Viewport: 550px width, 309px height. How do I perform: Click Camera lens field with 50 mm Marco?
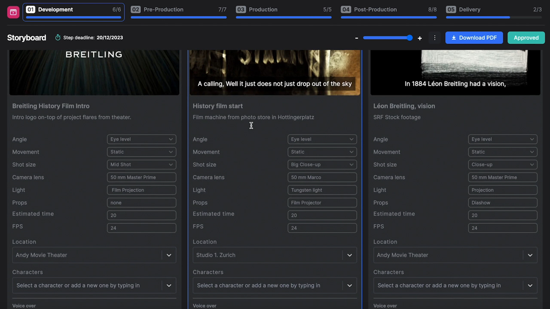coord(322,177)
